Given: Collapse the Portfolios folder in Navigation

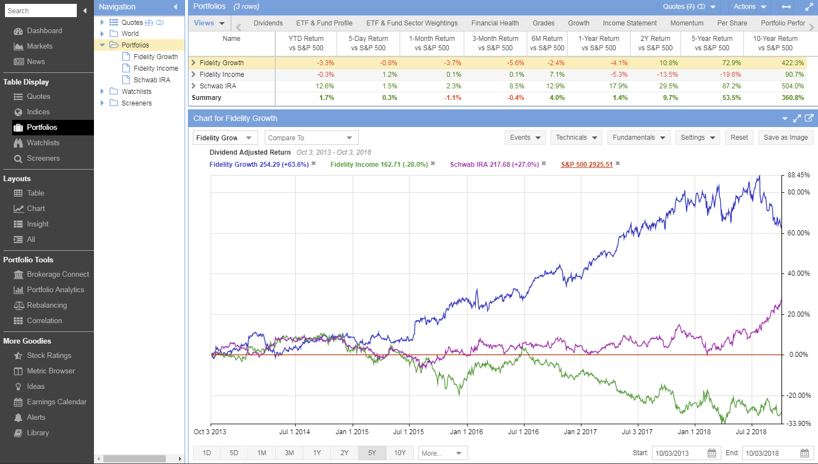Looking at the screenshot, I should (x=102, y=45).
